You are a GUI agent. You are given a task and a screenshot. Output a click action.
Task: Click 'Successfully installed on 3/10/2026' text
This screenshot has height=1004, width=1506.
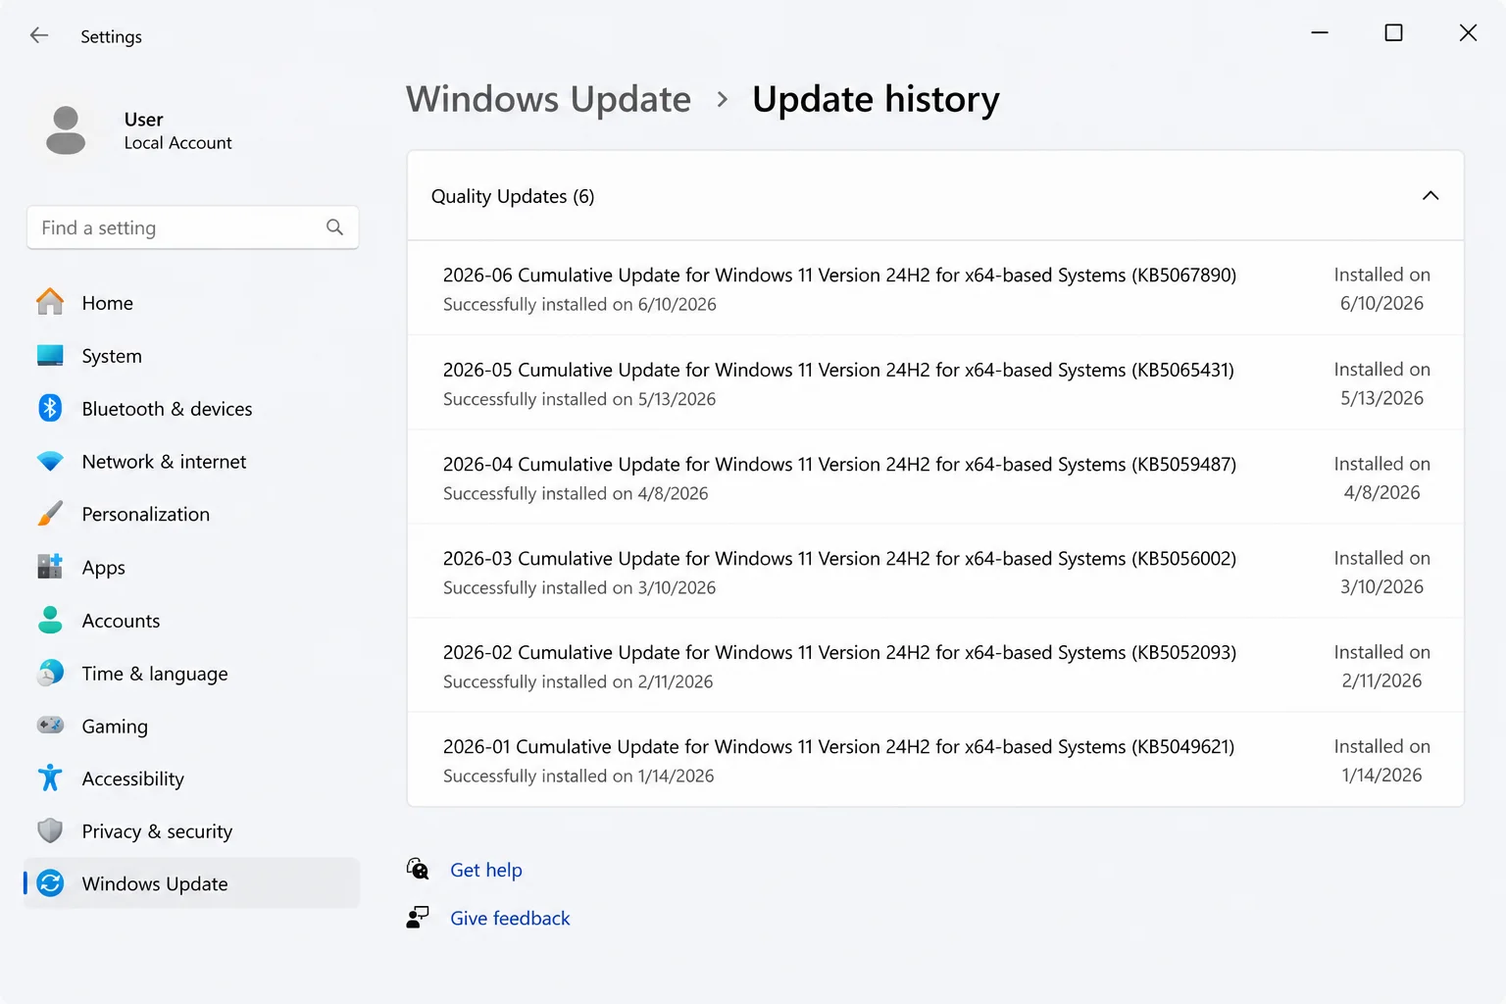579,587
